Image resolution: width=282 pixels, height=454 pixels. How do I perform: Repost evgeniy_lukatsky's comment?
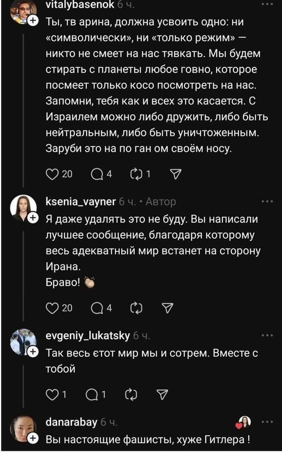(x=131, y=394)
